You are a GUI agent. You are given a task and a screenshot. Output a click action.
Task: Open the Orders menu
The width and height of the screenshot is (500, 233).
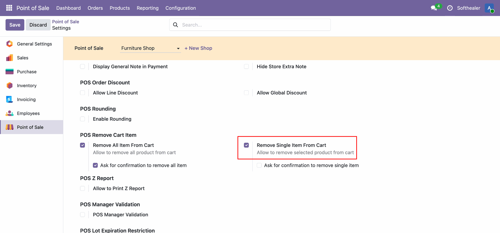(95, 8)
